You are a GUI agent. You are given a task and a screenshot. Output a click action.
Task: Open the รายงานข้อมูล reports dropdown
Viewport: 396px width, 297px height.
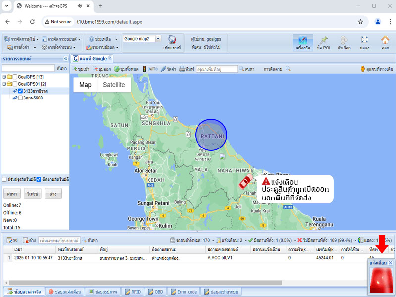click(102, 47)
